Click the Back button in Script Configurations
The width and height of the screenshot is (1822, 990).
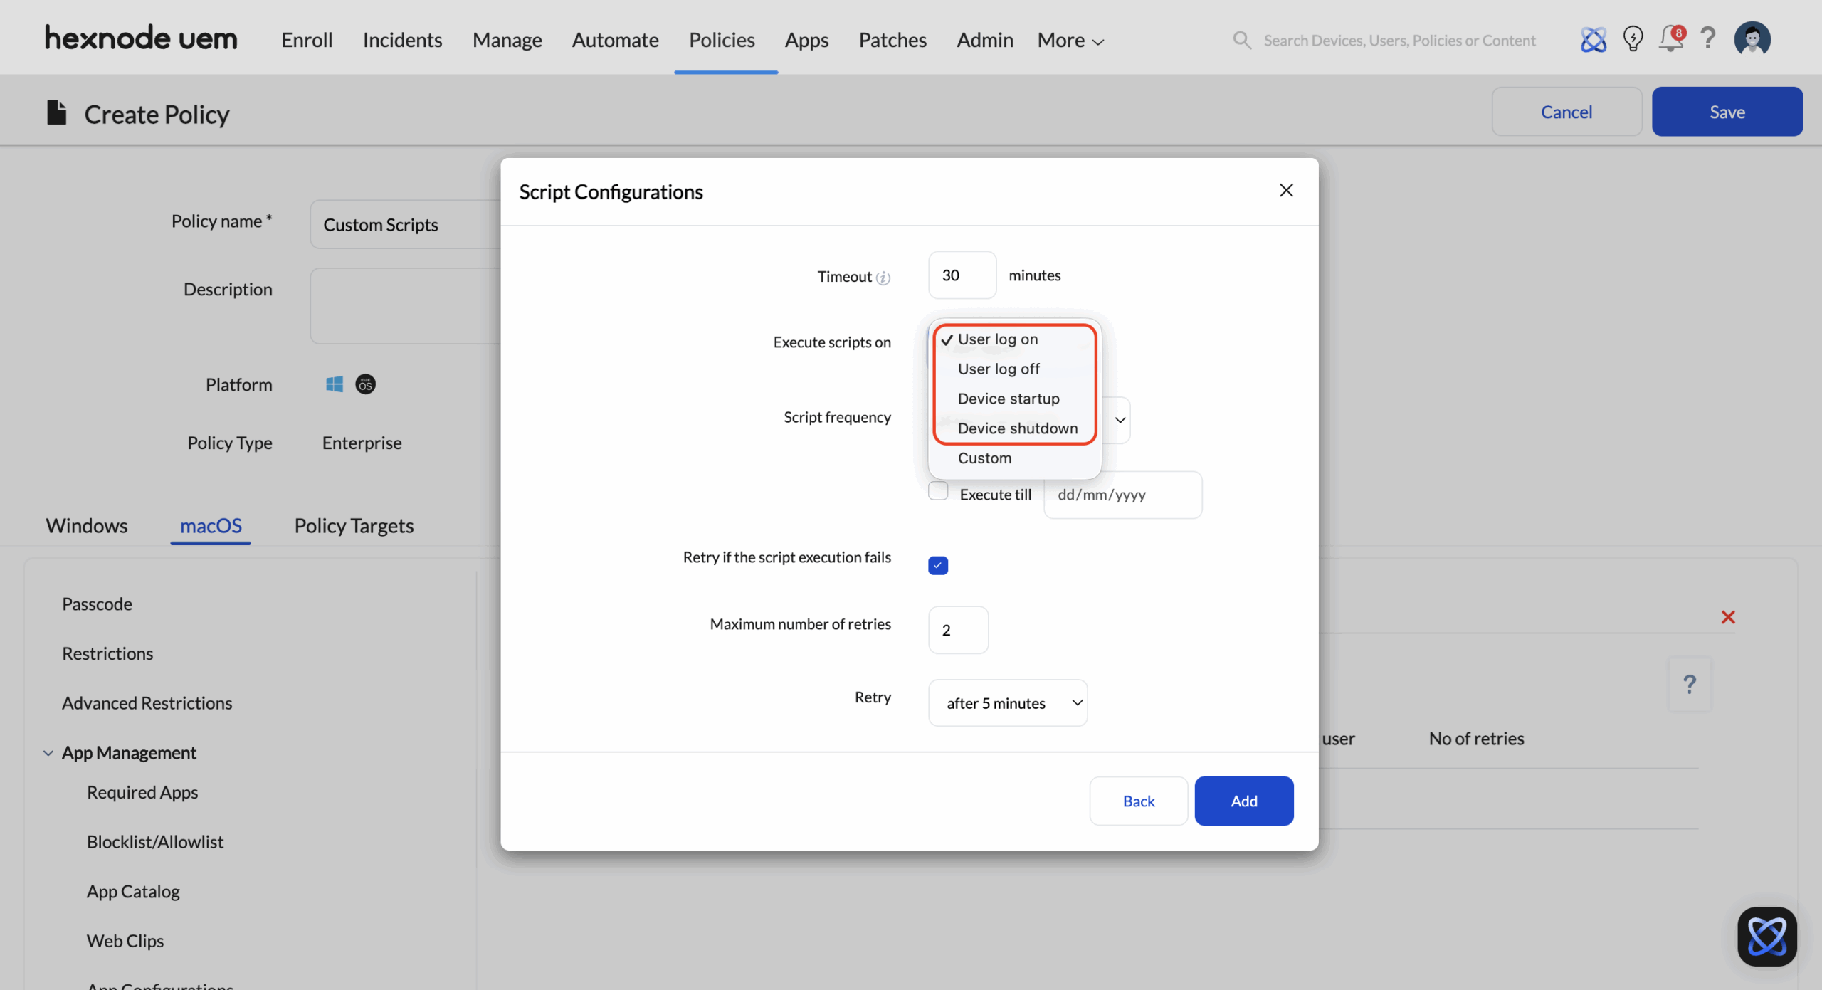[x=1137, y=801]
